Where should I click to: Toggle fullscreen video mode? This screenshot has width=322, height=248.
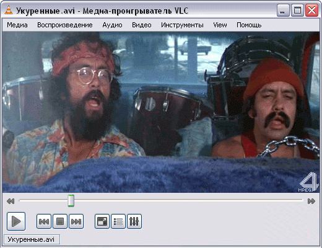tap(102, 221)
